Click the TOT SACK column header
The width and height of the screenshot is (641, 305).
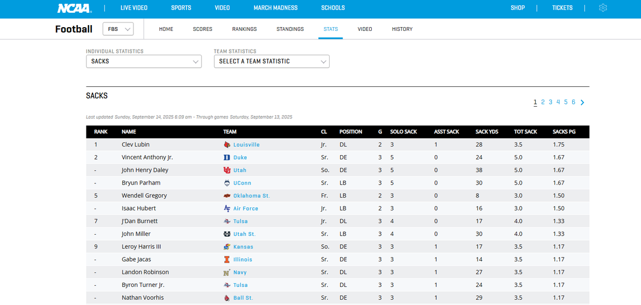[526, 132]
